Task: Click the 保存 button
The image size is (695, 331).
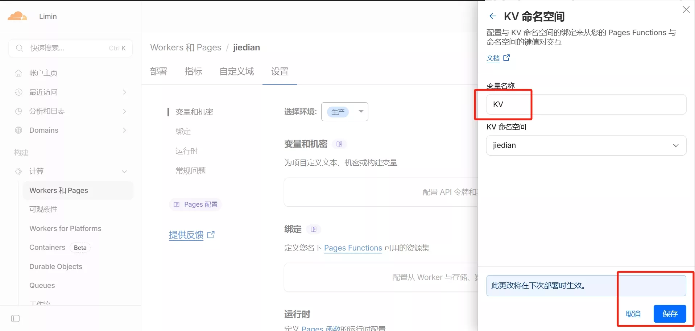Action: point(670,314)
